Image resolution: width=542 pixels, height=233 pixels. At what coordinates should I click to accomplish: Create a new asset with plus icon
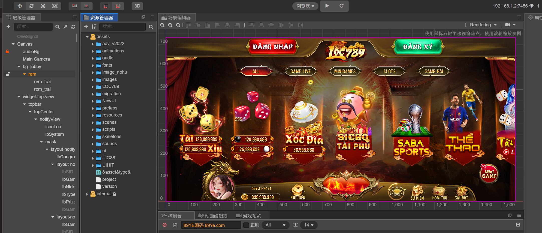[86, 27]
